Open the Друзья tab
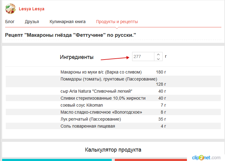The image size is (225, 161). click(32, 22)
